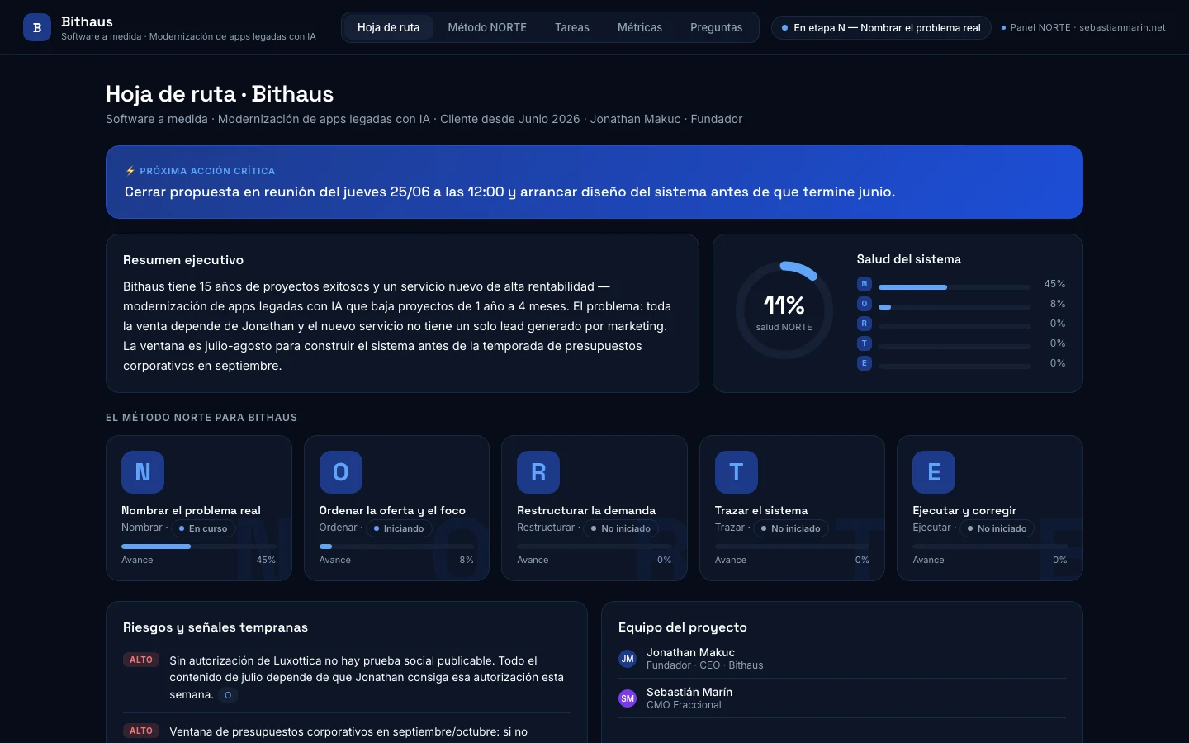Screen dimensions: 1189x743
Task: Click the large E icon on Ejecutar card
Action: click(934, 472)
